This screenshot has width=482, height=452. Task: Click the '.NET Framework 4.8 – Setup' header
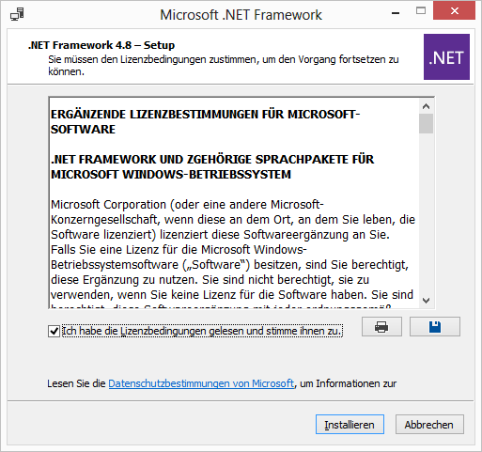pyautogui.click(x=101, y=45)
